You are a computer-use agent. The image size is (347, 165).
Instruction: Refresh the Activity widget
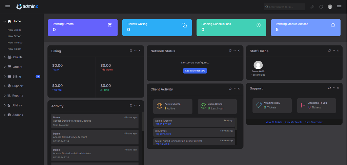pyautogui.click(x=131, y=105)
